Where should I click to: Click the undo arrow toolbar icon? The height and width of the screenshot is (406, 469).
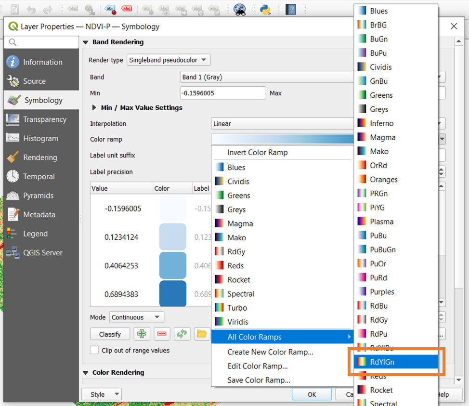coord(31,10)
